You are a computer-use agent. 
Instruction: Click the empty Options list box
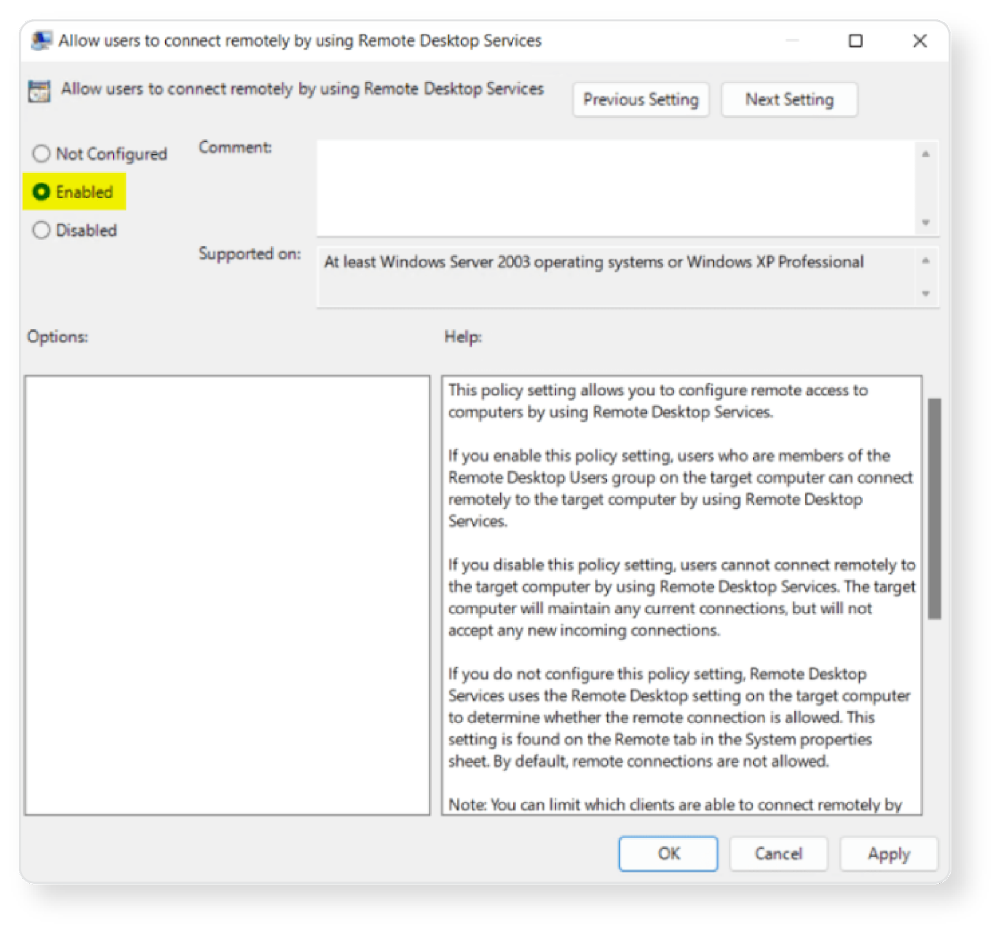(x=227, y=595)
